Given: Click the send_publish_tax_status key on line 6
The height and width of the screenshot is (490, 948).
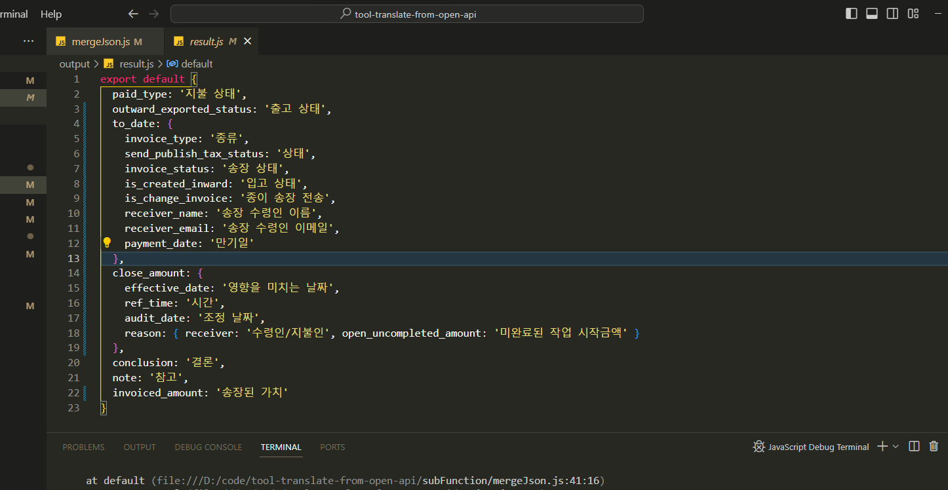Looking at the screenshot, I should click(x=195, y=153).
